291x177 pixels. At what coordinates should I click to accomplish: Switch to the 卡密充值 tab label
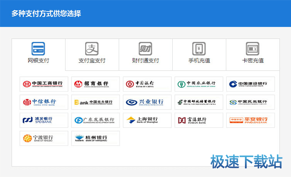pyautogui.click(x=253, y=61)
